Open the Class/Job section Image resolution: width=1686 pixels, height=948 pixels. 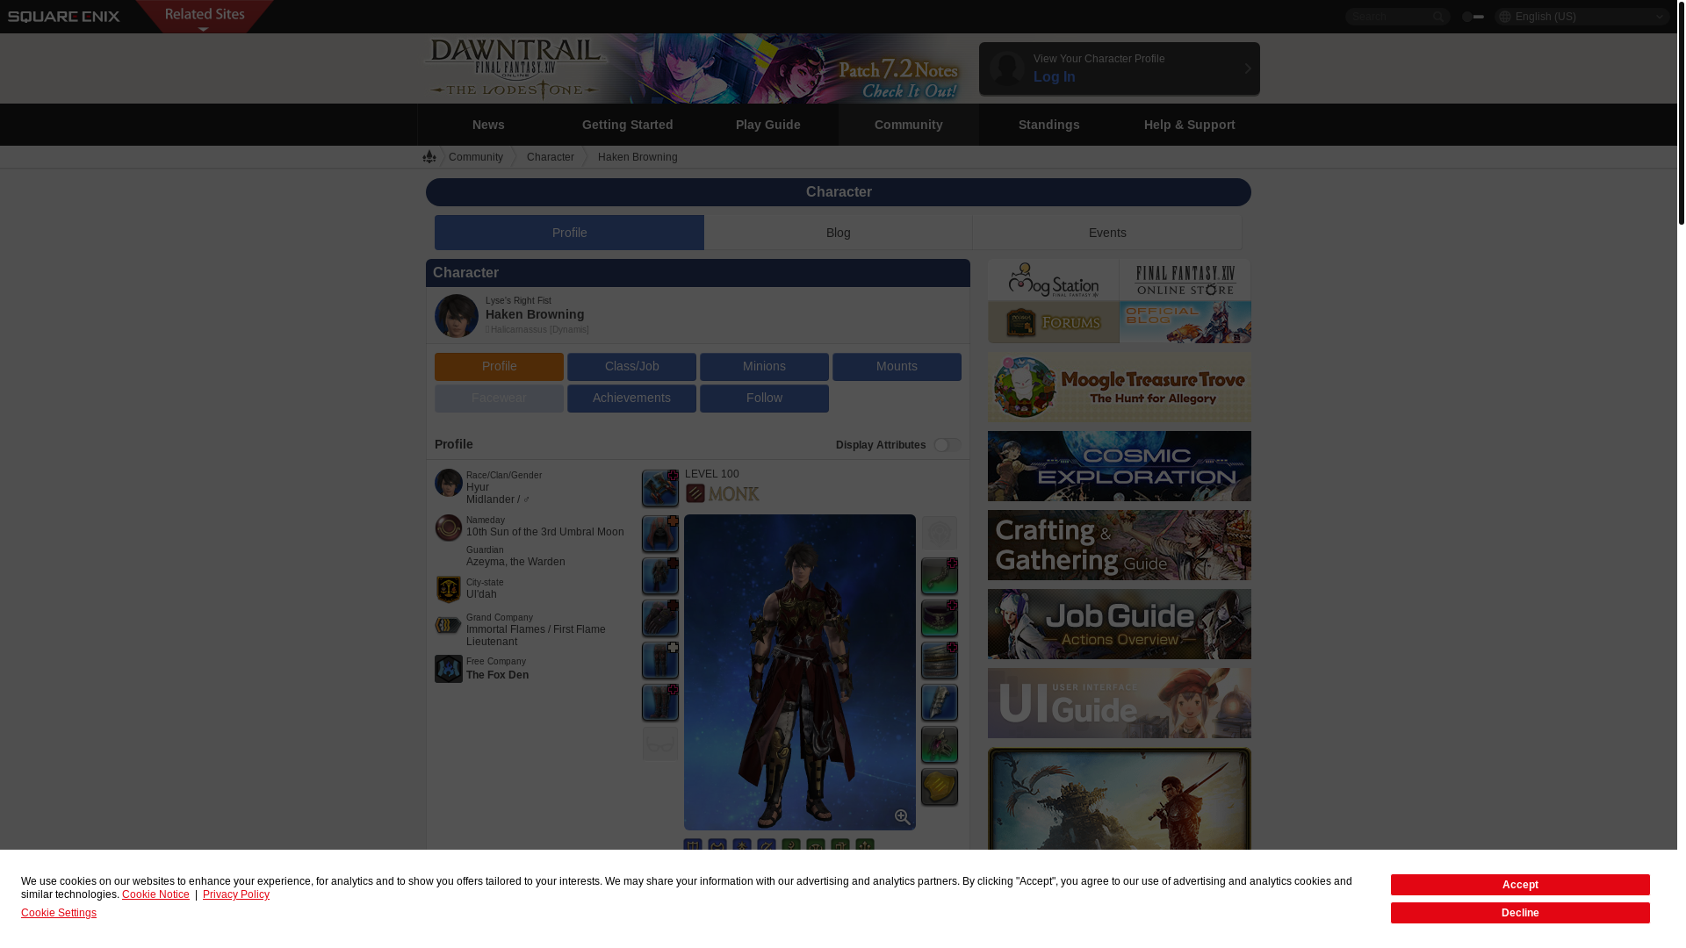click(x=631, y=367)
